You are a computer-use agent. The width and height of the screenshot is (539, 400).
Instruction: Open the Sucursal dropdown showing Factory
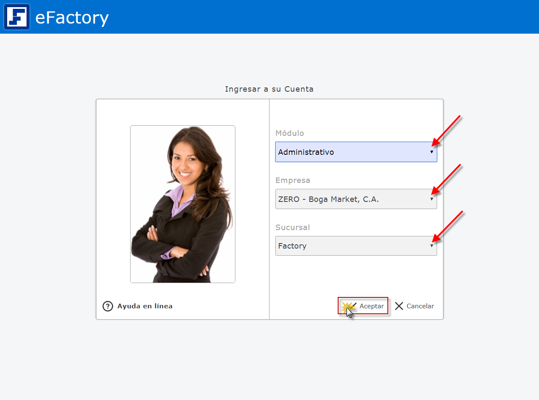point(350,246)
